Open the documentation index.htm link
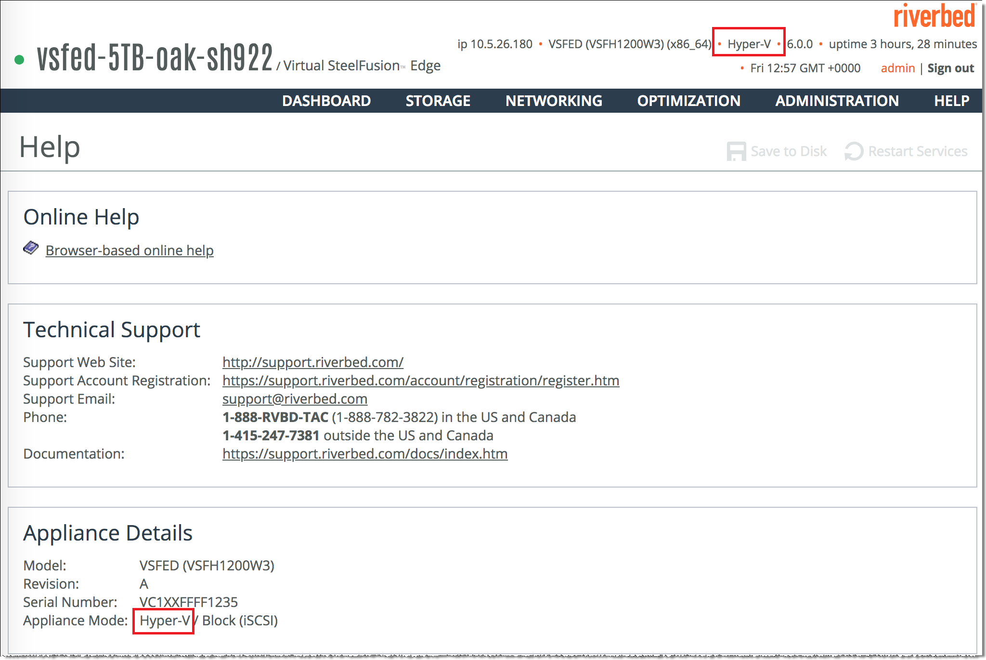The height and width of the screenshot is (660, 986). [365, 454]
